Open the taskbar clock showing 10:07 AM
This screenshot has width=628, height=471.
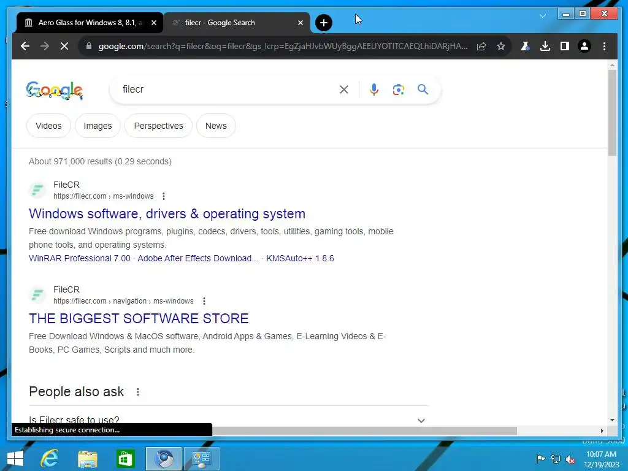pos(601,459)
